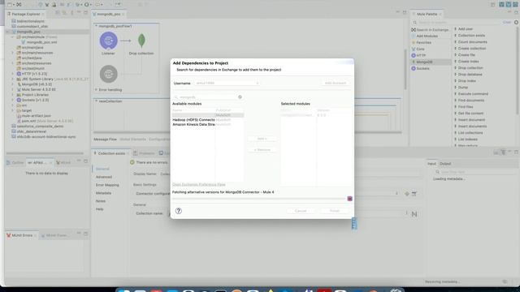Switch to the Global Elements tab
This screenshot has height=292, width=520.
pyautogui.click(x=132, y=140)
